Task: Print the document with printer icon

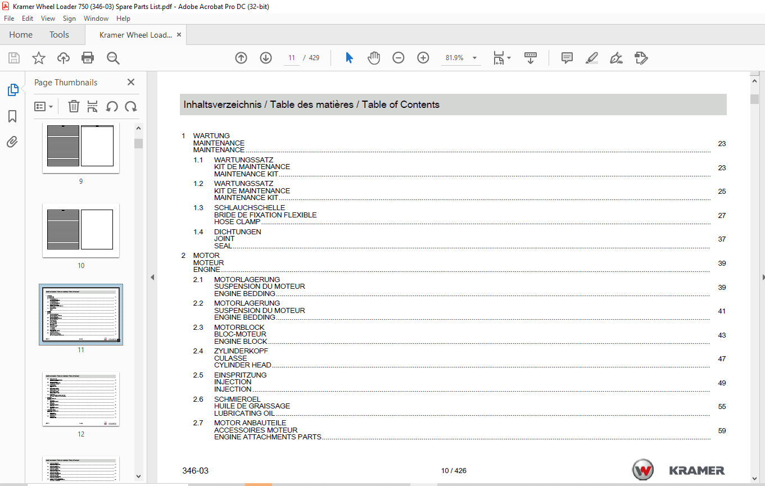Action: (x=88, y=58)
